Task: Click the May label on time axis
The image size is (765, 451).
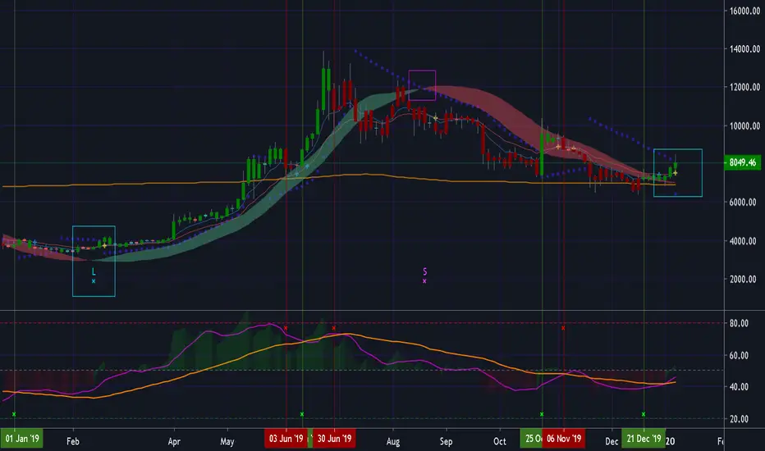Action: [x=227, y=441]
